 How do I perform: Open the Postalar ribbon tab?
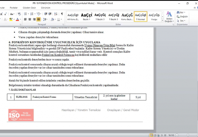14,8
